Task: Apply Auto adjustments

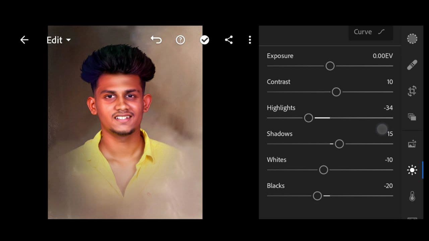Action: (412, 143)
